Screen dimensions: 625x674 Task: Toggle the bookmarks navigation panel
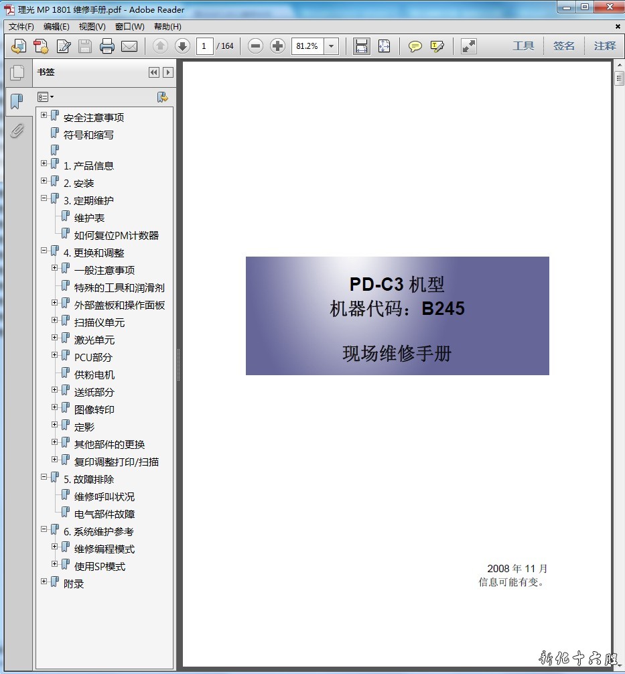[17, 102]
